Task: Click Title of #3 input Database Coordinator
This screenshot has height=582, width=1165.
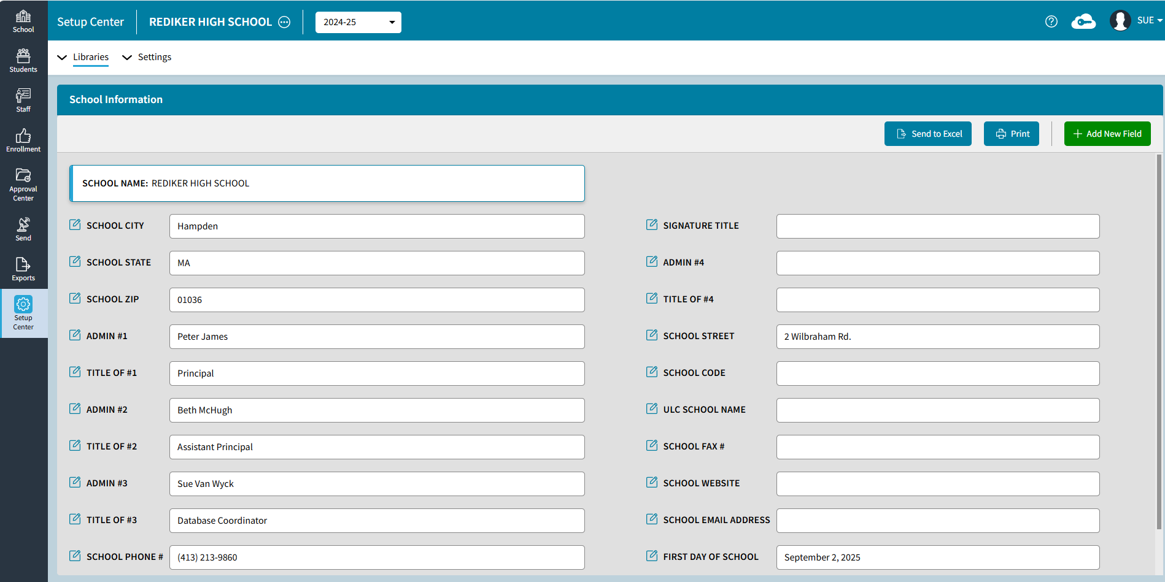Action: (x=377, y=521)
